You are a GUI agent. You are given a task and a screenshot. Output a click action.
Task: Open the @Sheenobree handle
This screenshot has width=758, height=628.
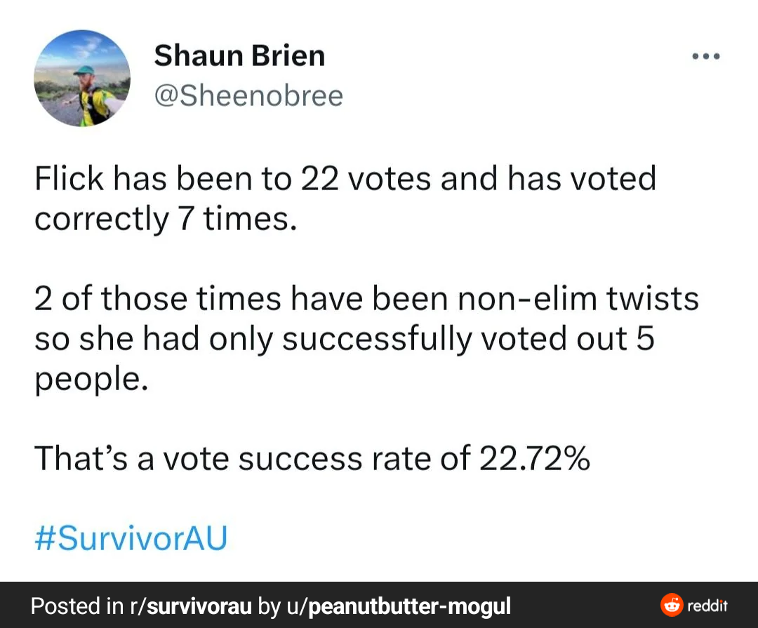click(x=248, y=95)
